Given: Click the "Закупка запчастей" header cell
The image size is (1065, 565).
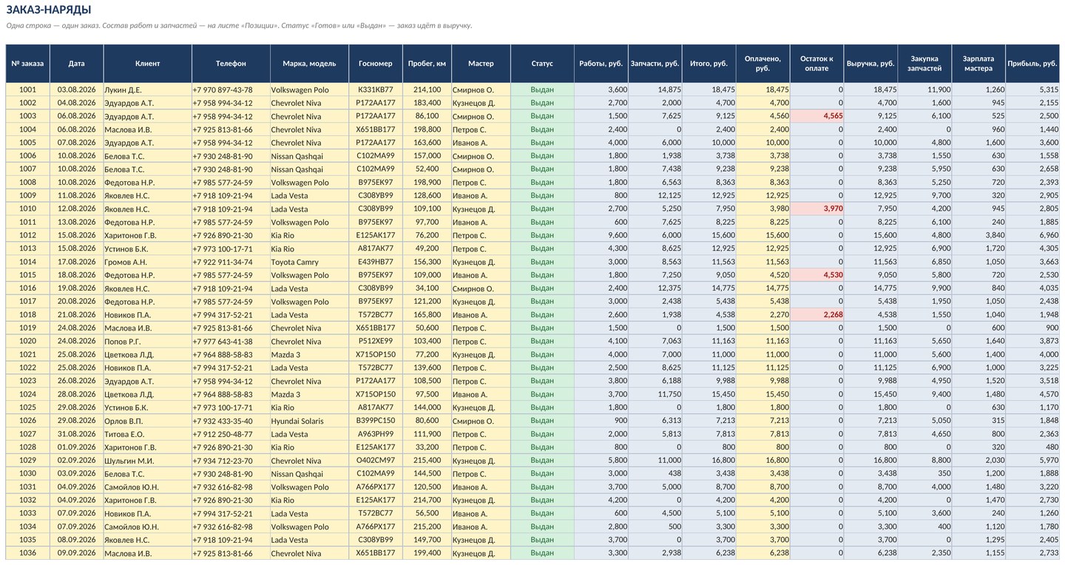Looking at the screenshot, I should [925, 64].
